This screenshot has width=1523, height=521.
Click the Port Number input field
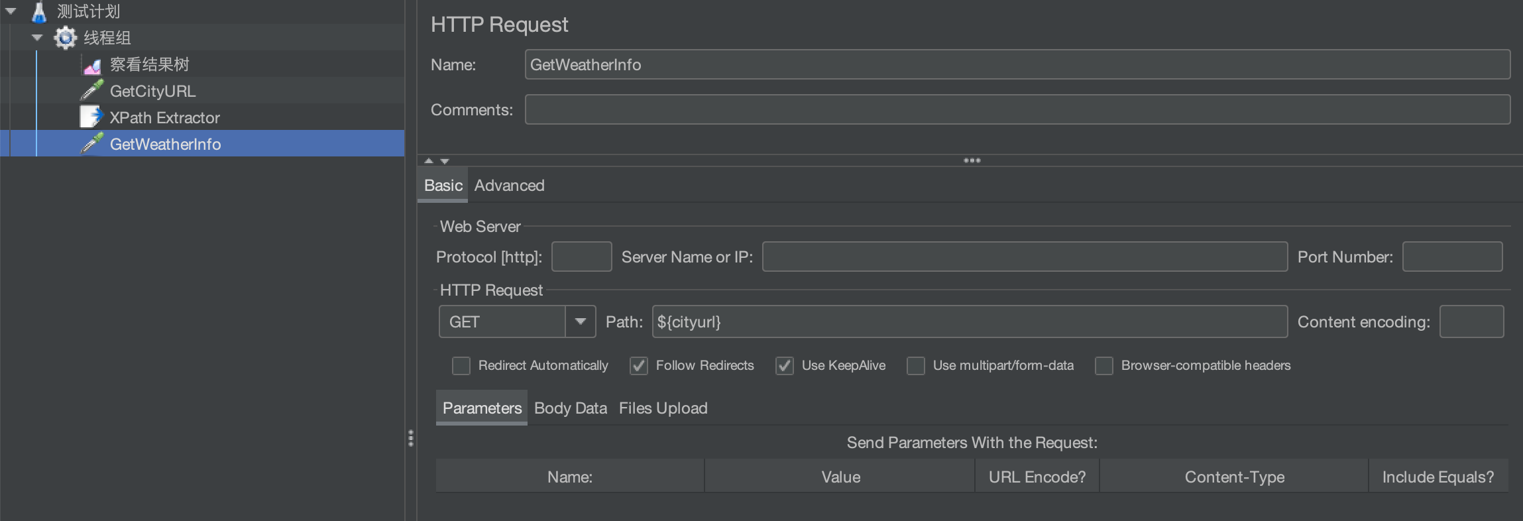pos(1452,257)
